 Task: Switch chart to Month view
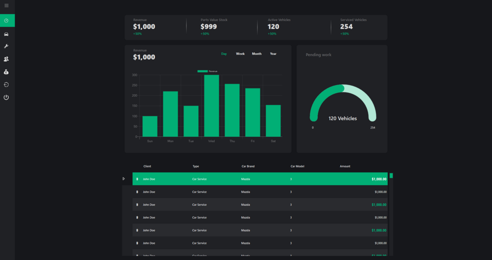[257, 54]
